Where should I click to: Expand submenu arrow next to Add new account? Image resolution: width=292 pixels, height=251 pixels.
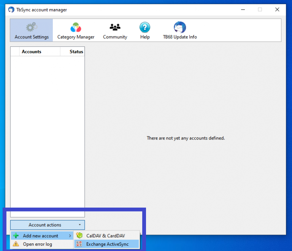pyautogui.click(x=70, y=236)
